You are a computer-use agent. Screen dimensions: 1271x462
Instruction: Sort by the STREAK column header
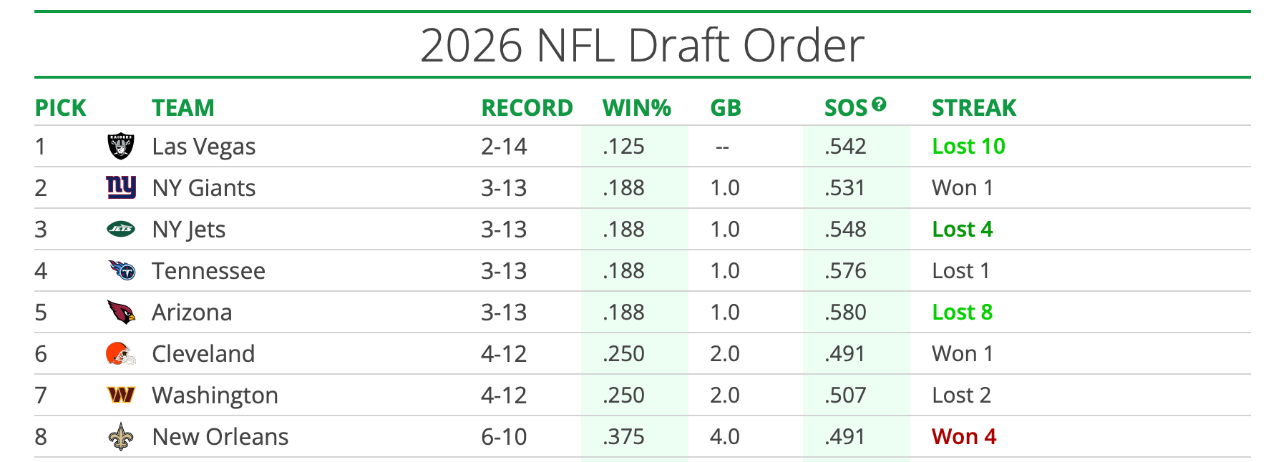click(x=973, y=108)
